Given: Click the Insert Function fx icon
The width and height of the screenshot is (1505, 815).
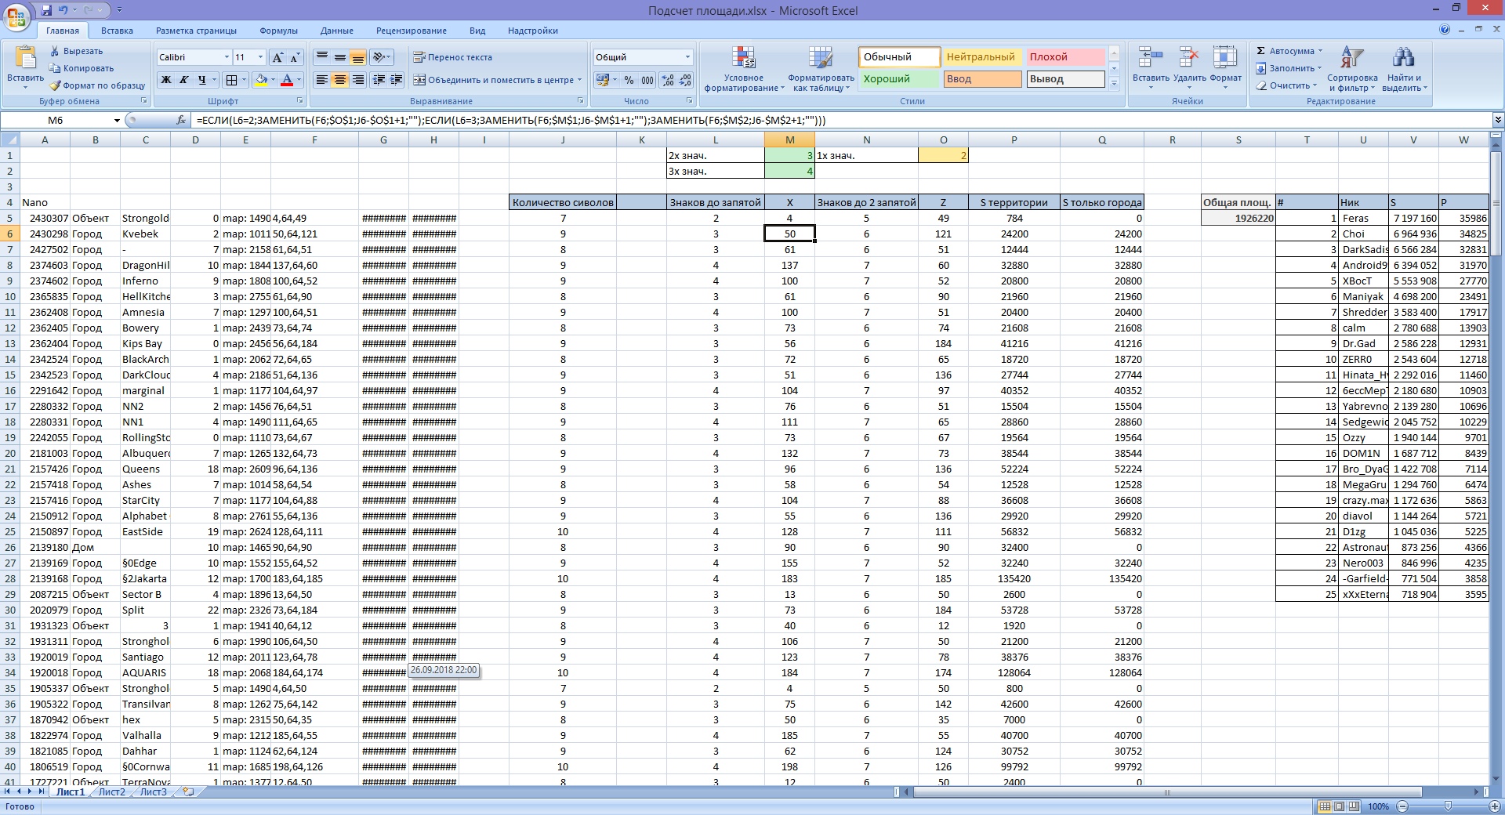Looking at the screenshot, I should click(x=181, y=121).
